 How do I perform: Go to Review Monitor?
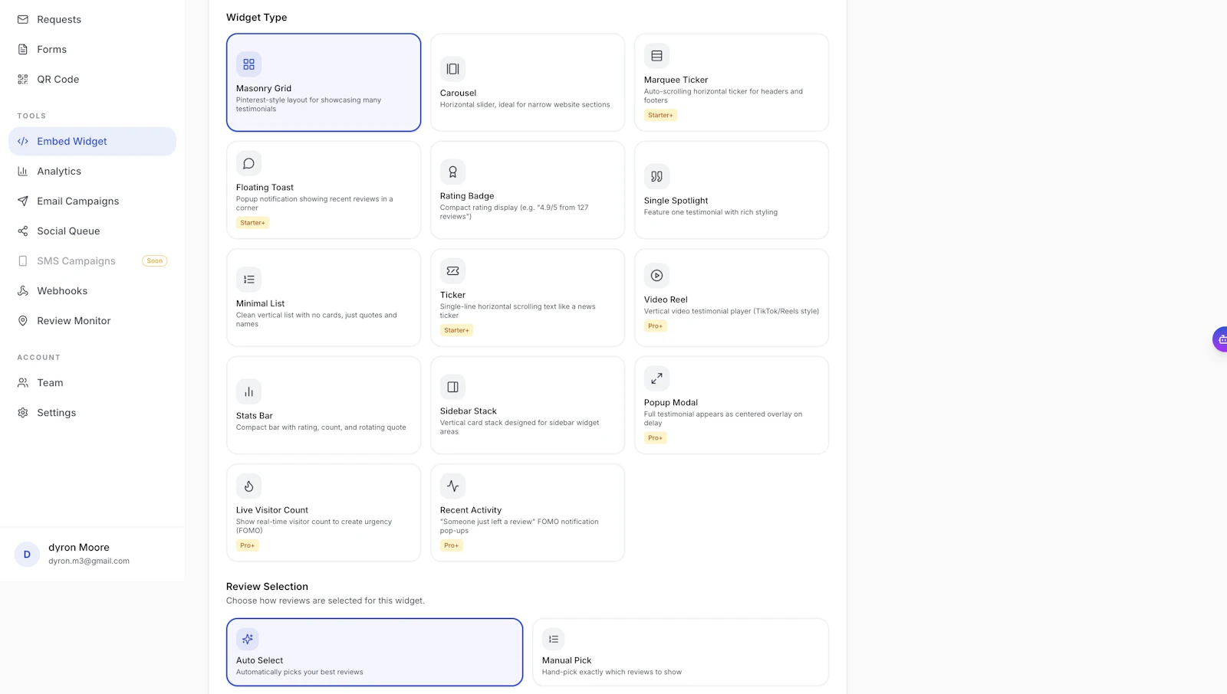92,320
